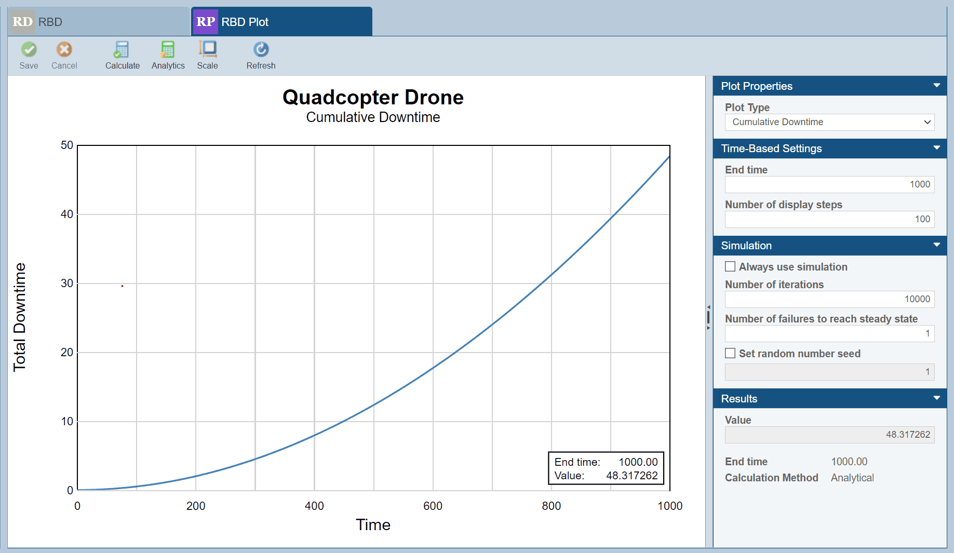Refresh the plot
Image resolution: width=954 pixels, height=553 pixels.
[261, 50]
